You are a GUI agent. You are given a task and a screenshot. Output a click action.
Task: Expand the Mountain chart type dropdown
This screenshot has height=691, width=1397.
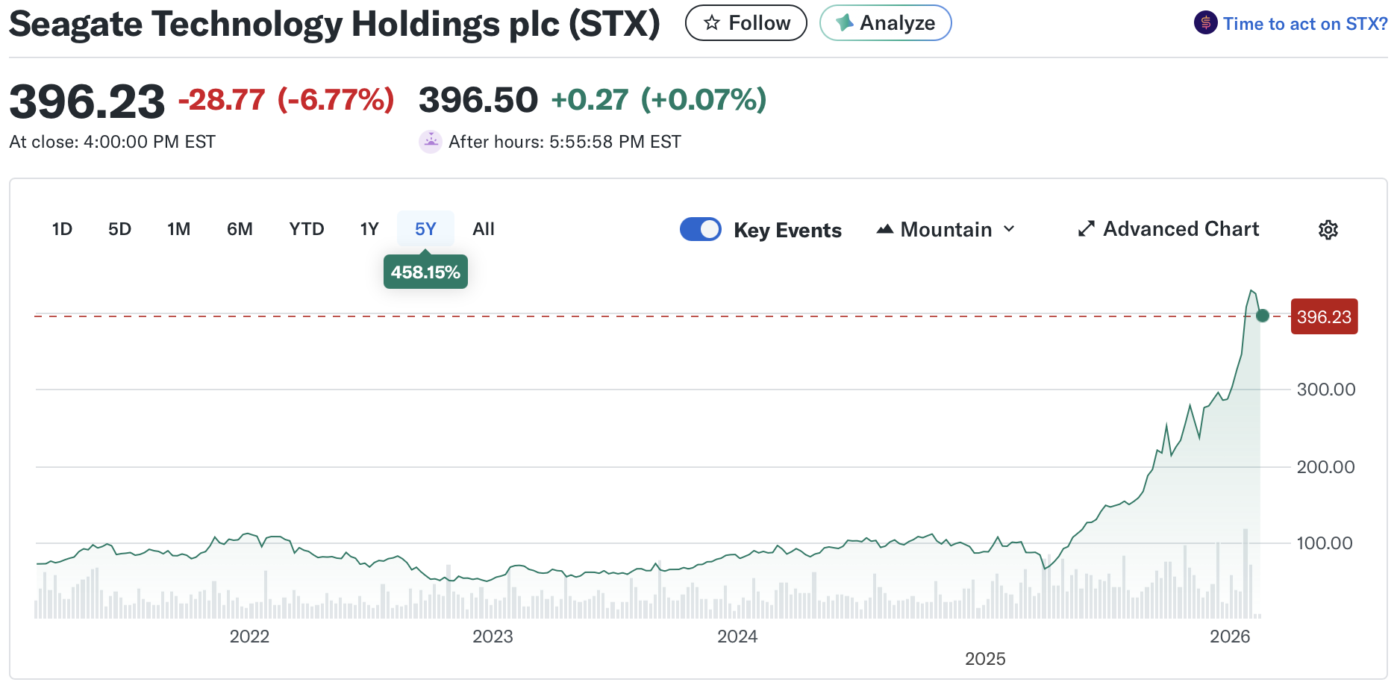(x=946, y=229)
